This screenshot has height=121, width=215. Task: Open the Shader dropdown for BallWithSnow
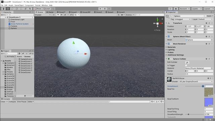[x=196, y=81]
